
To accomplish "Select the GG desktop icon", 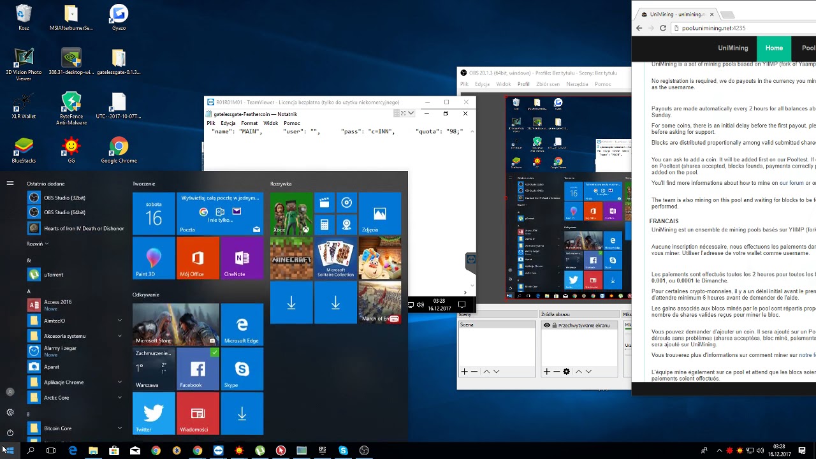I will point(71,150).
